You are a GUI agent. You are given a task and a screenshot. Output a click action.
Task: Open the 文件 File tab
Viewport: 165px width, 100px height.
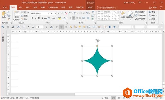(5, 7)
